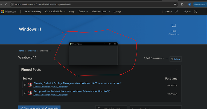Click the Feb 29 2024 date
Screen dimensions: 207x109
pyautogui.click(x=172, y=86)
